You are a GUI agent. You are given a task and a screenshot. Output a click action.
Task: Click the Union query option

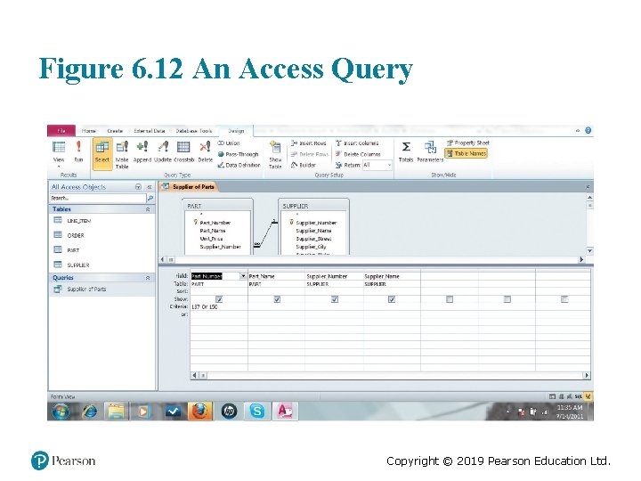click(229, 143)
